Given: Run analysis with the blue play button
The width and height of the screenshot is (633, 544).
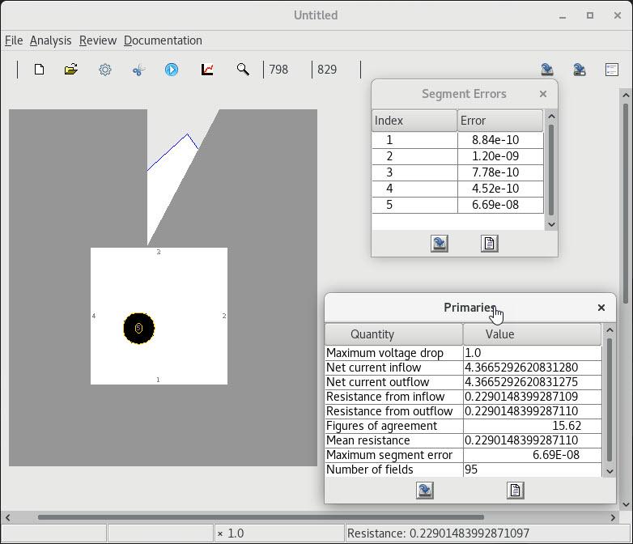Looking at the screenshot, I should (172, 70).
